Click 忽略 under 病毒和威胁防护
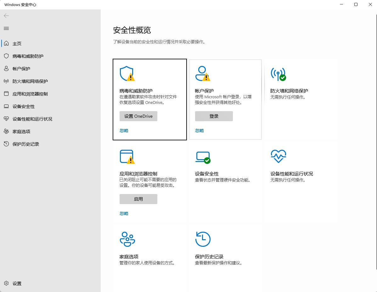 tap(124, 130)
